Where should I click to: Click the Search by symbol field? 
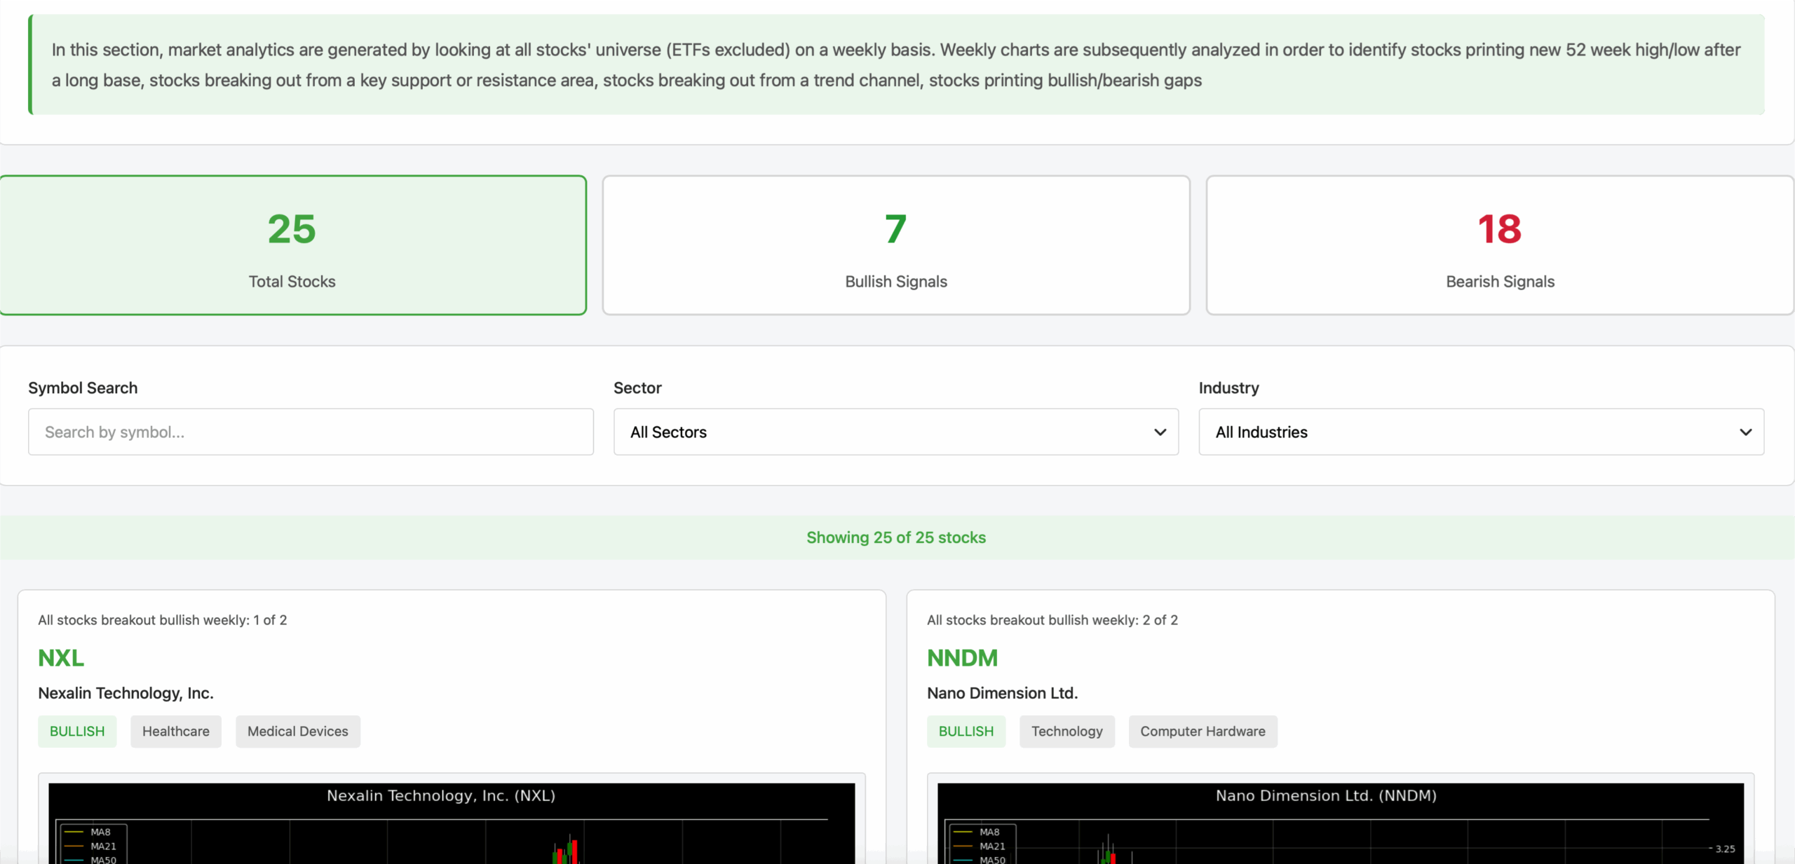click(x=311, y=432)
